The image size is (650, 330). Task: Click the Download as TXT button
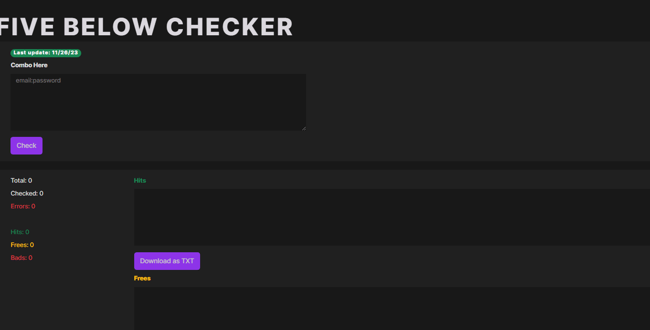167,261
